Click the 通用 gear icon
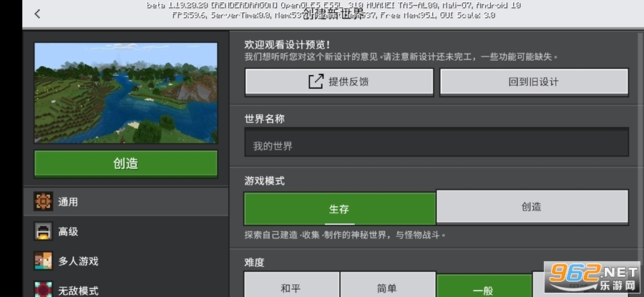644x297 pixels. (x=43, y=202)
